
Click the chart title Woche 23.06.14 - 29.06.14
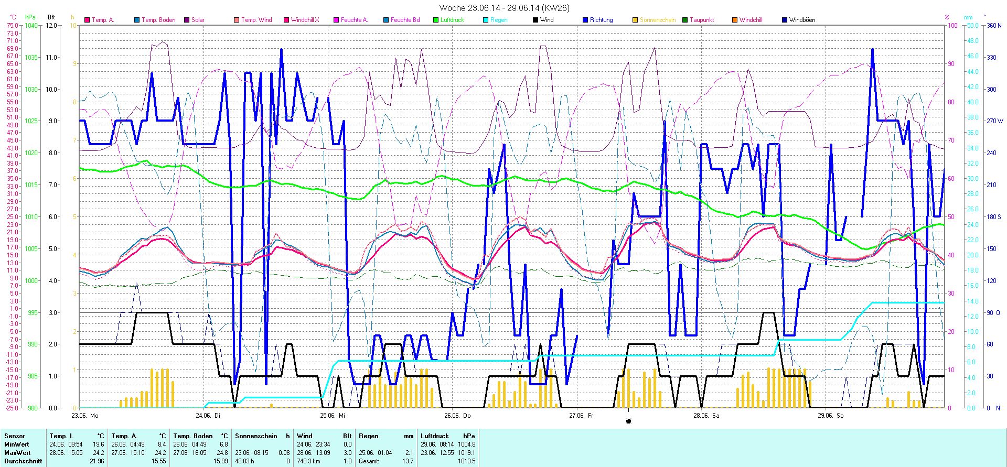[504, 8]
